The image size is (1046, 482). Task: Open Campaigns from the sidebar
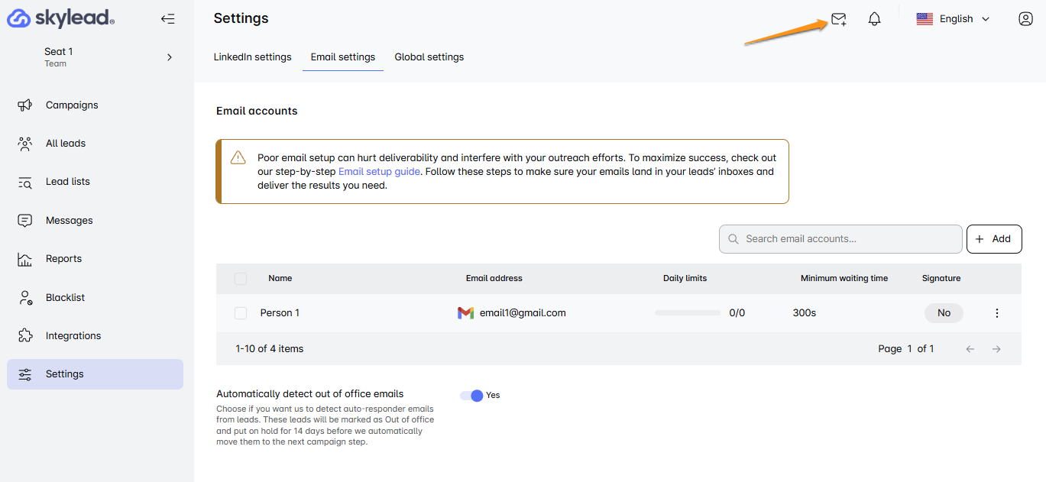[72, 105]
